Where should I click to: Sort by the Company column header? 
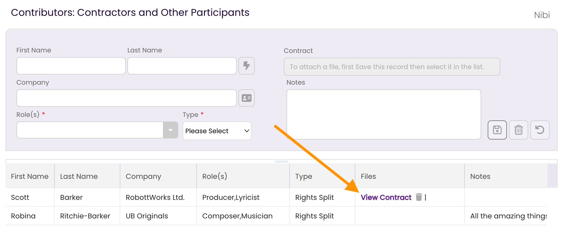click(x=158, y=176)
